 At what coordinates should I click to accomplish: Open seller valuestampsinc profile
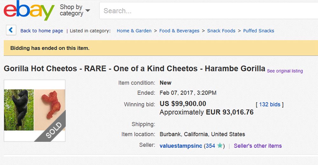pyautogui.click(x=181, y=146)
